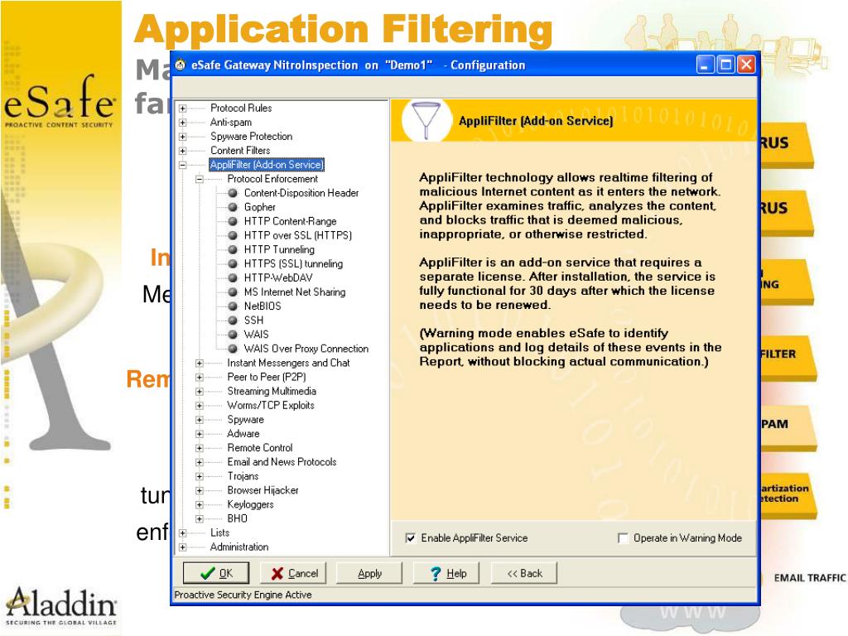This screenshot has height=636, width=848.
Task: Click the Content-Disposition Header status ball icon
Action: (233, 193)
